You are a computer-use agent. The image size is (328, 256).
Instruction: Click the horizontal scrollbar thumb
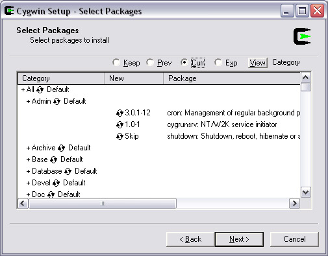103,204
